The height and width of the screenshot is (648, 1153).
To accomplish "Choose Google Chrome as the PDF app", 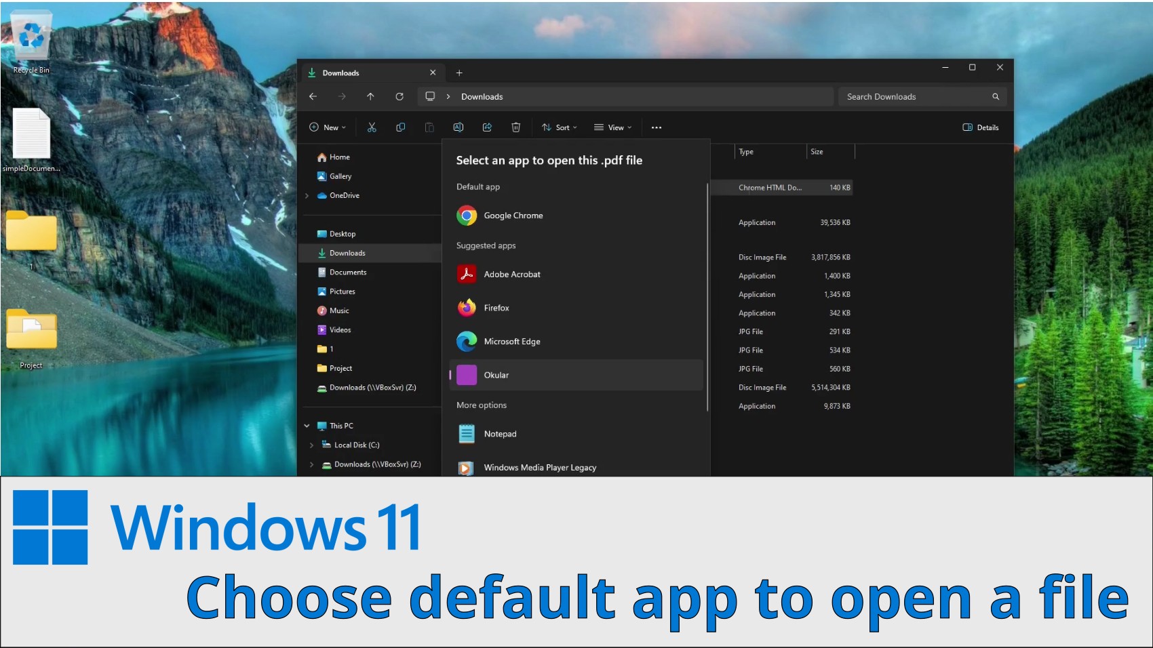I will click(x=513, y=216).
